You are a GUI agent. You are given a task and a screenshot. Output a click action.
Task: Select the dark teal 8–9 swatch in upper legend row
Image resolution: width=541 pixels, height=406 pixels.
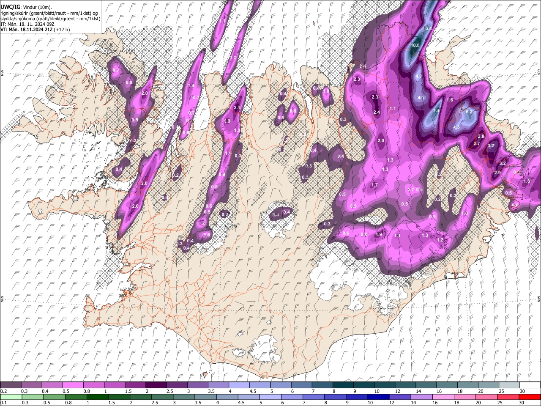(342, 385)
